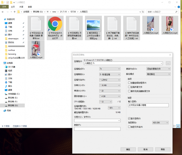This screenshot has height=155, width=182.
Task: Switch to the 查看 ribbon tab
Action: tap(30, 7)
